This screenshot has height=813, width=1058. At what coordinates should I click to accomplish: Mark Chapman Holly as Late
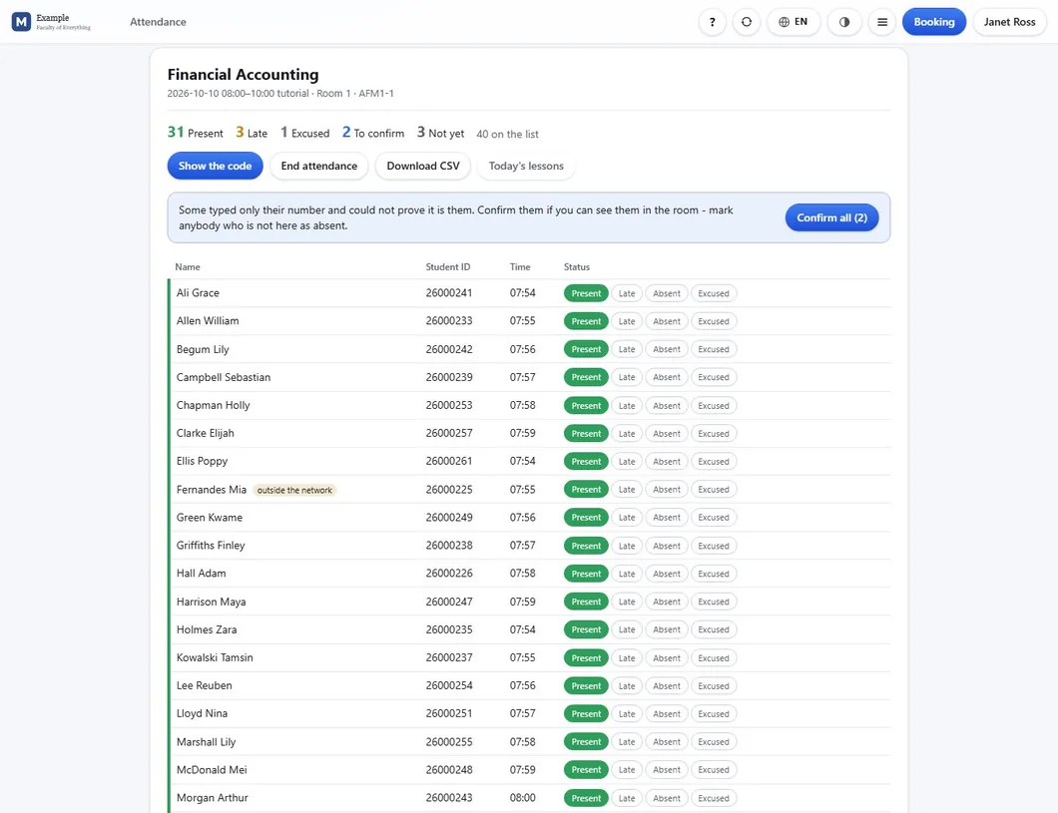coord(627,406)
